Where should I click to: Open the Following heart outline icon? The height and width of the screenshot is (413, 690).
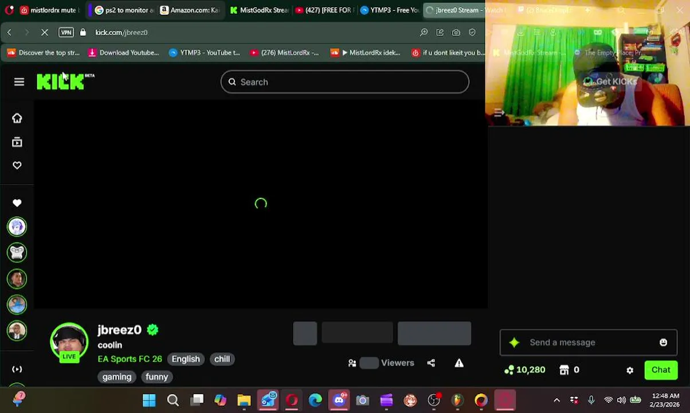click(17, 165)
